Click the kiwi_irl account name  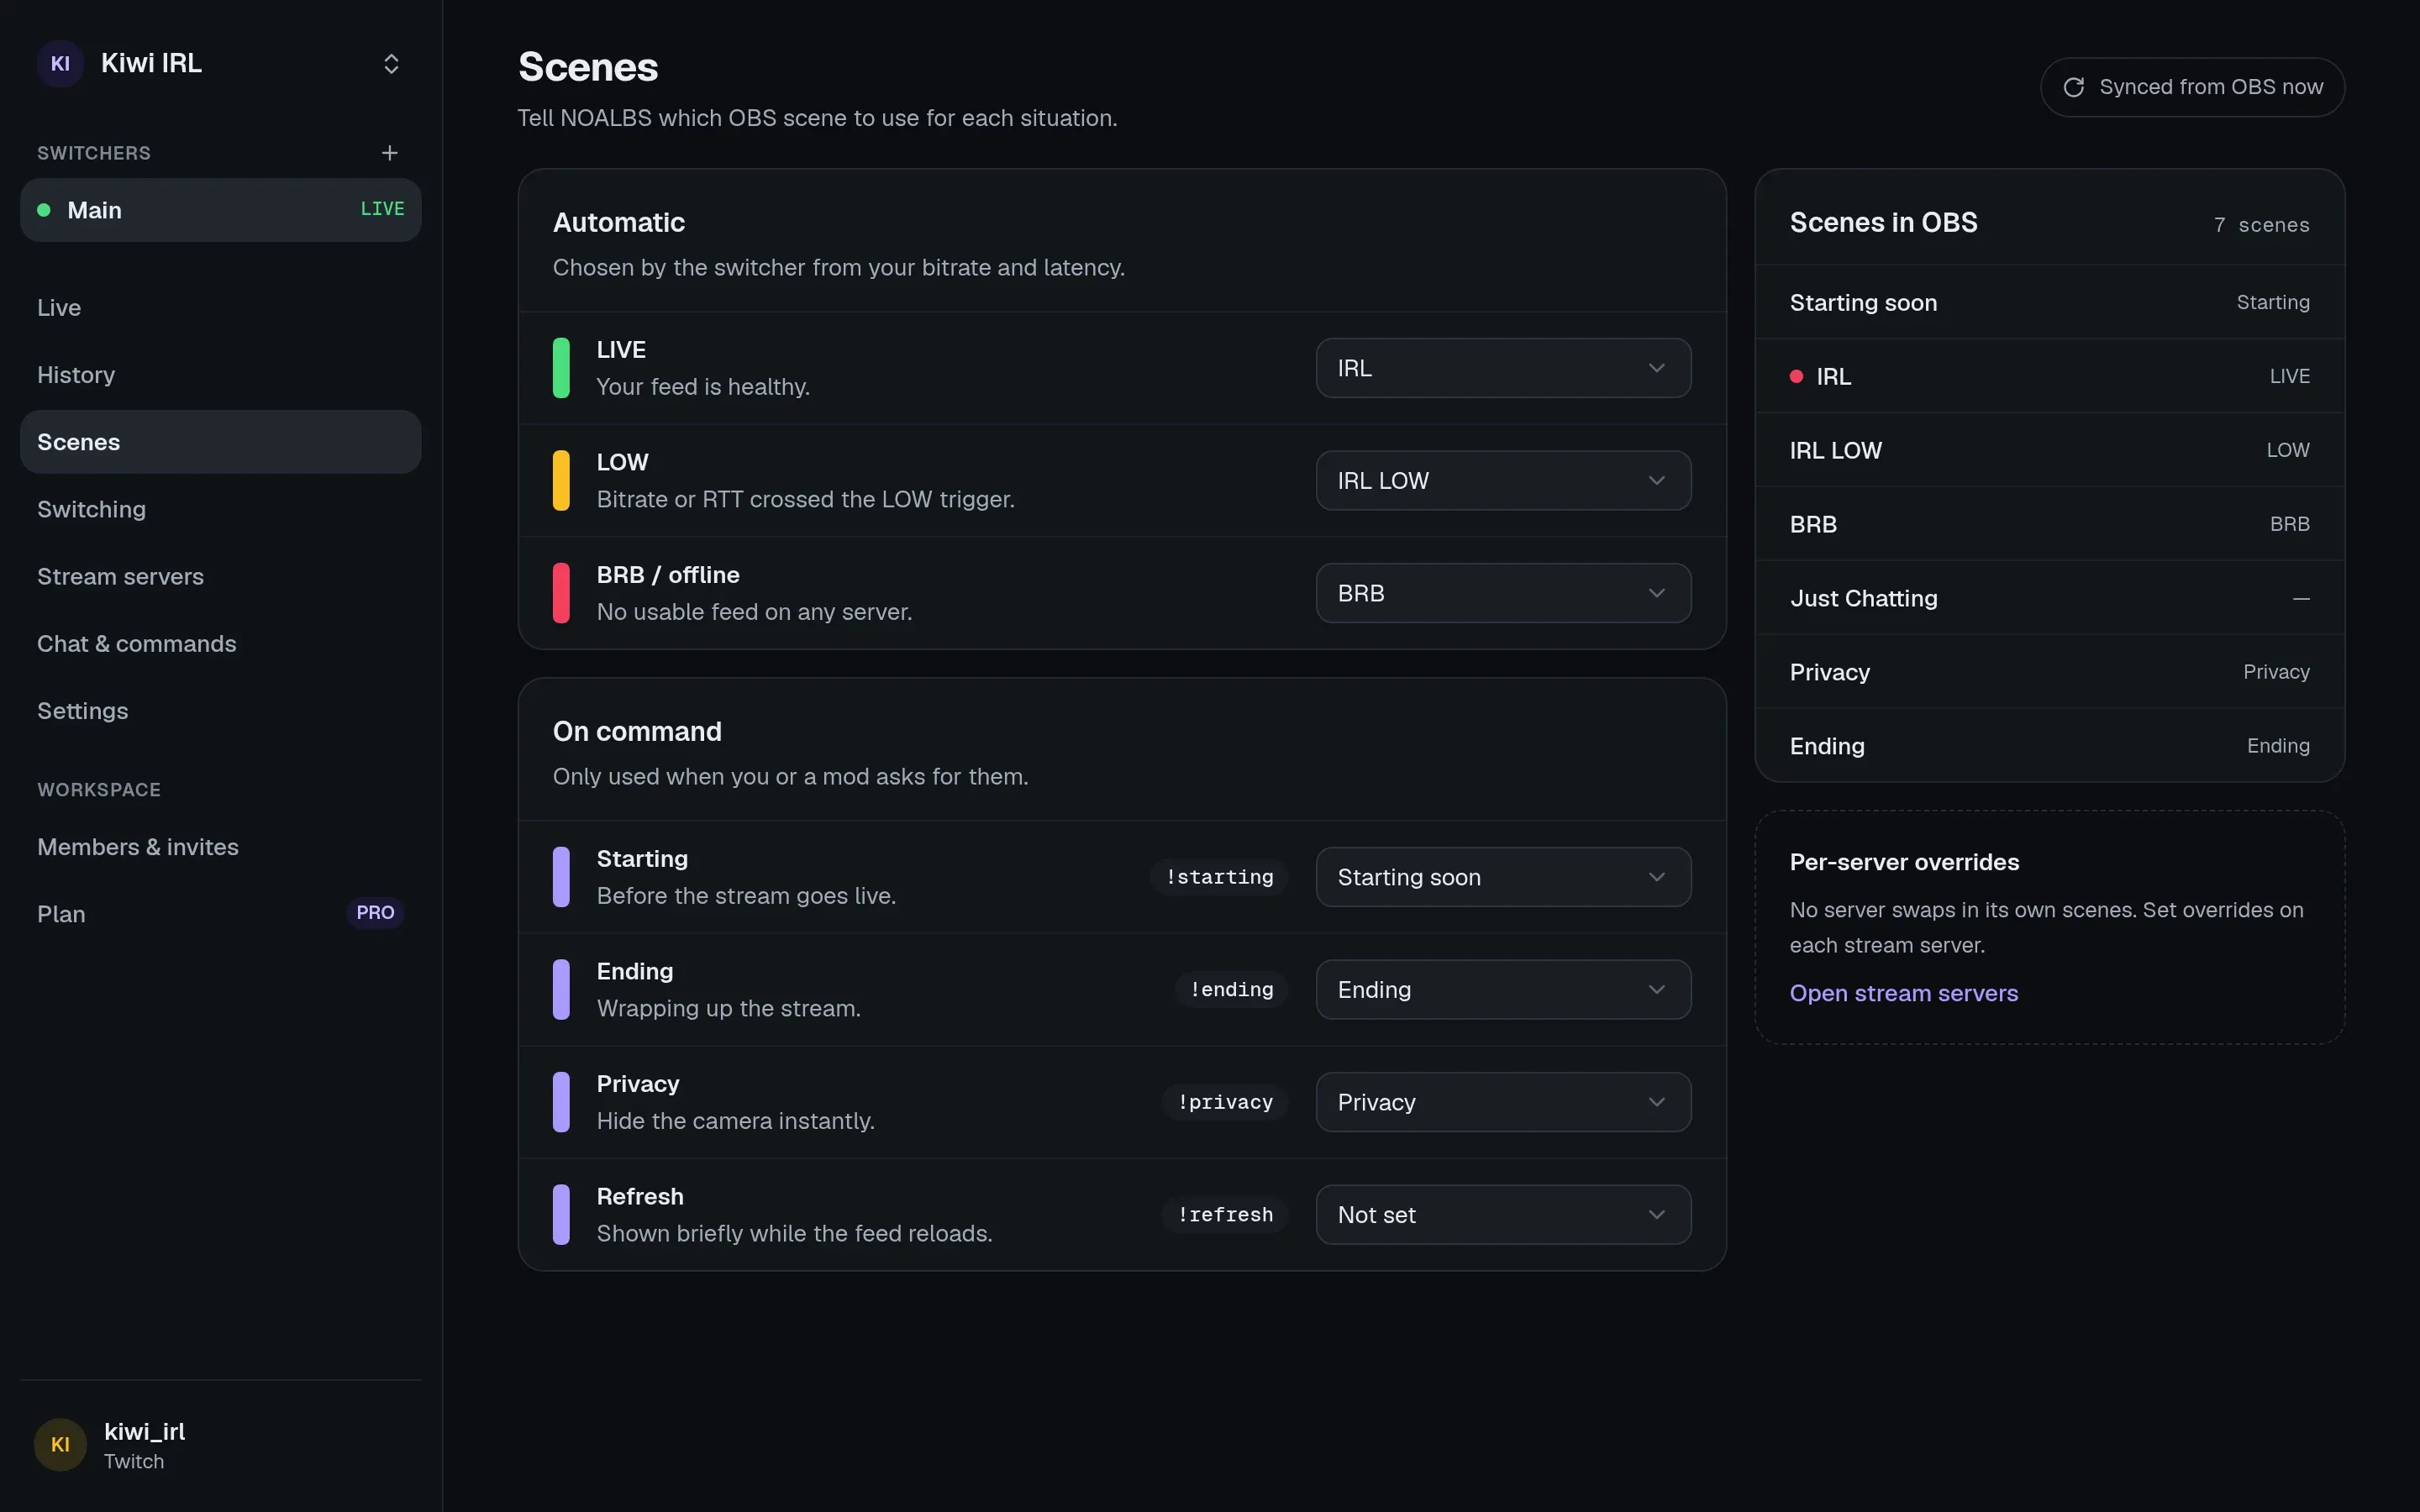(x=144, y=1431)
